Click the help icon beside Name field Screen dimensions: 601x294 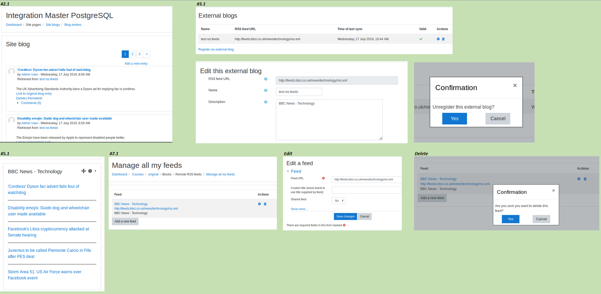pos(266,91)
